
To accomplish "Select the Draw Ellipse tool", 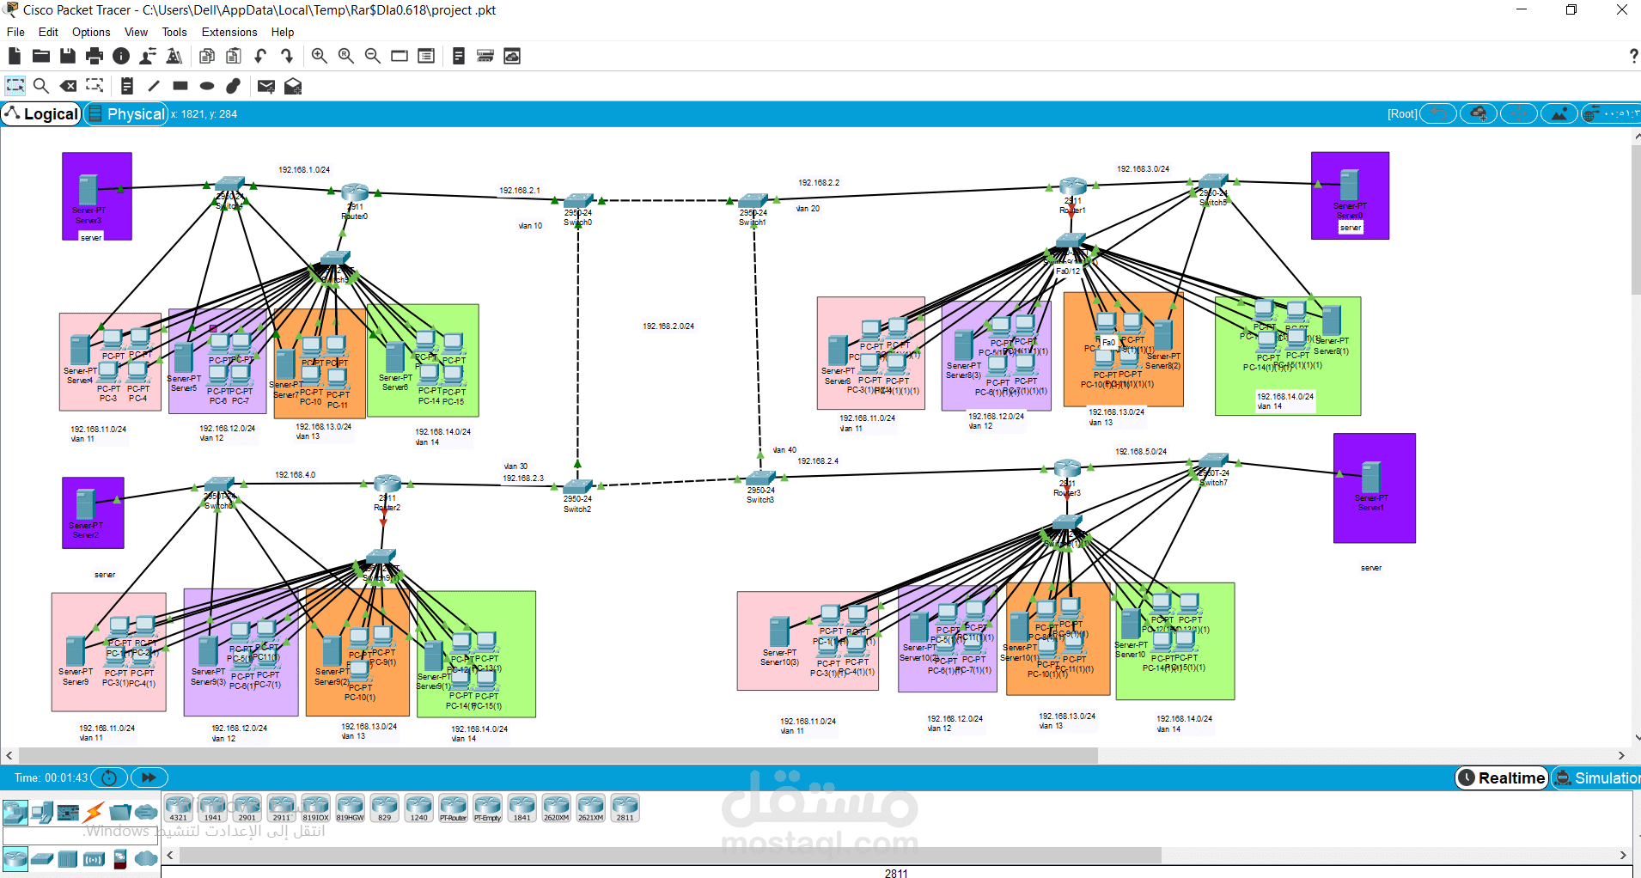I will 207,86.
